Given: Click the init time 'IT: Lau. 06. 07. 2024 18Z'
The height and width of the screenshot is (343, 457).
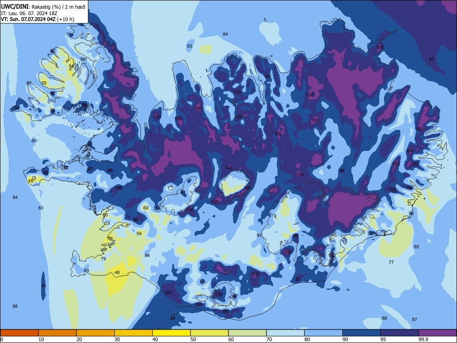Looking at the screenshot, I should pyautogui.click(x=30, y=13).
